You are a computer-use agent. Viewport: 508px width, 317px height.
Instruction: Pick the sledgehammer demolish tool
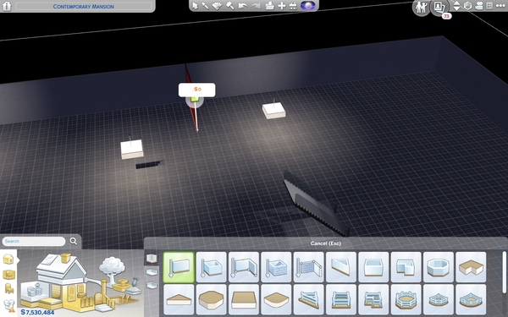pos(230,6)
